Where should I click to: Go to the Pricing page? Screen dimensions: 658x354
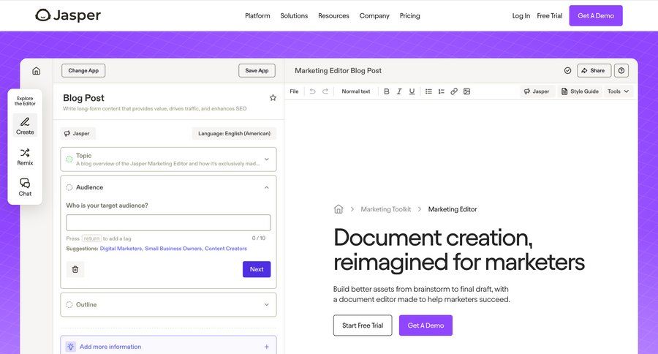pos(409,15)
